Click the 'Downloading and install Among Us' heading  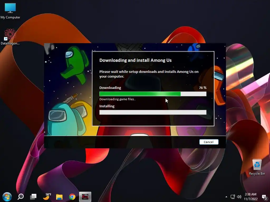136,60
